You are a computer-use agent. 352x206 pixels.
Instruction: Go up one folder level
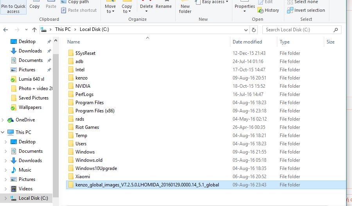pos(34,30)
